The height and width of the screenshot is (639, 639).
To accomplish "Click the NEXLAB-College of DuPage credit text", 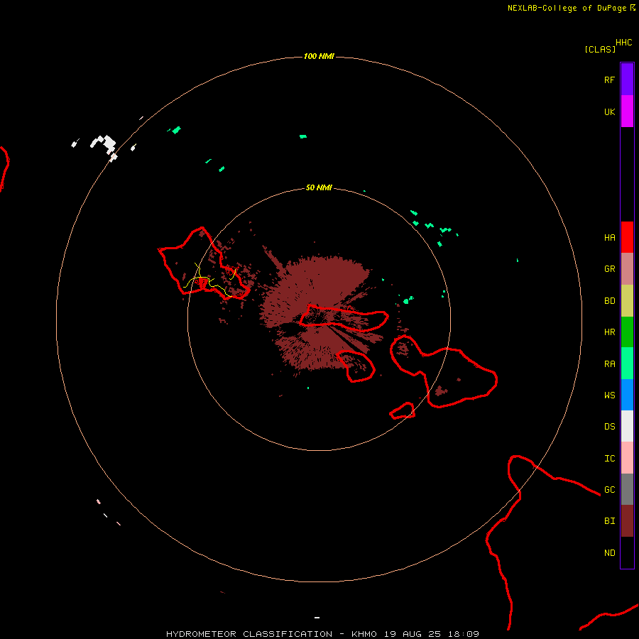I will pos(567,8).
